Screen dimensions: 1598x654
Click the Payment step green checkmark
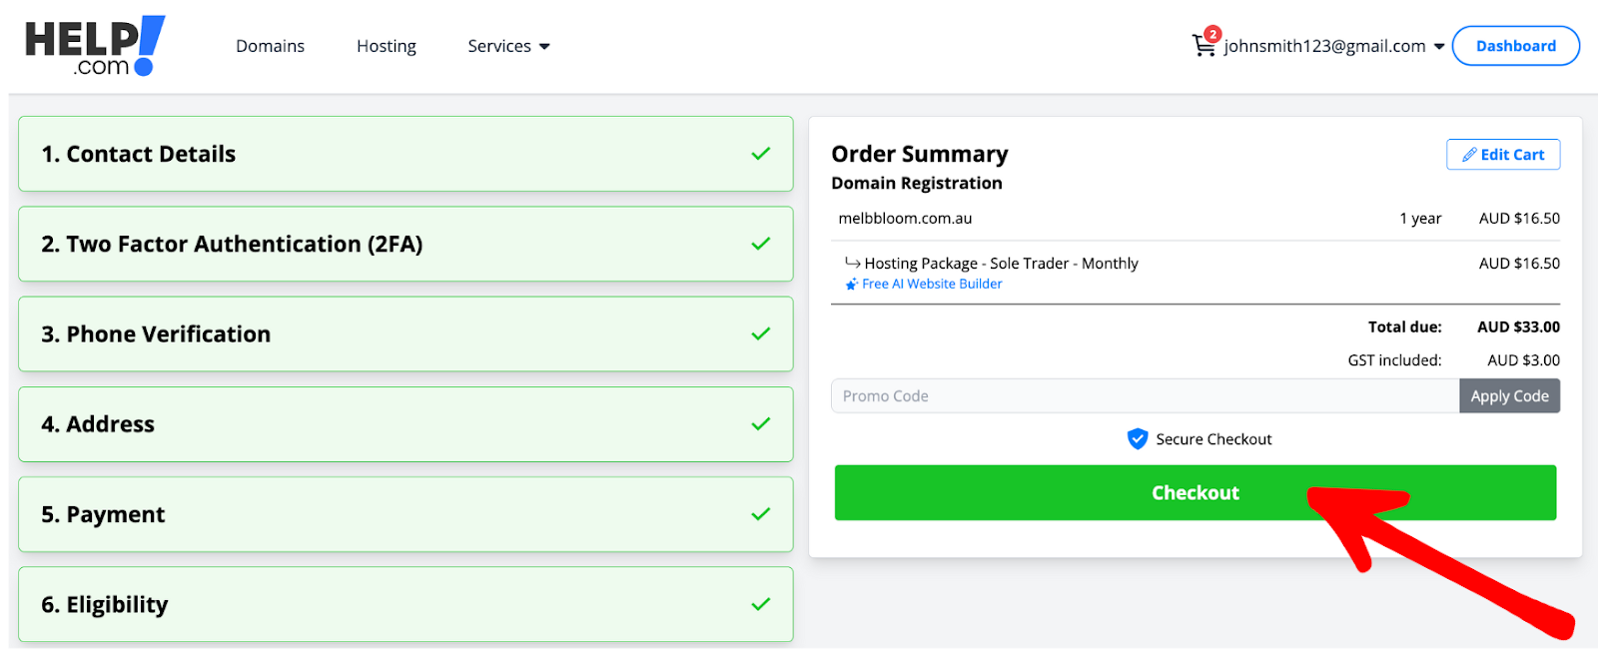pyautogui.click(x=760, y=514)
